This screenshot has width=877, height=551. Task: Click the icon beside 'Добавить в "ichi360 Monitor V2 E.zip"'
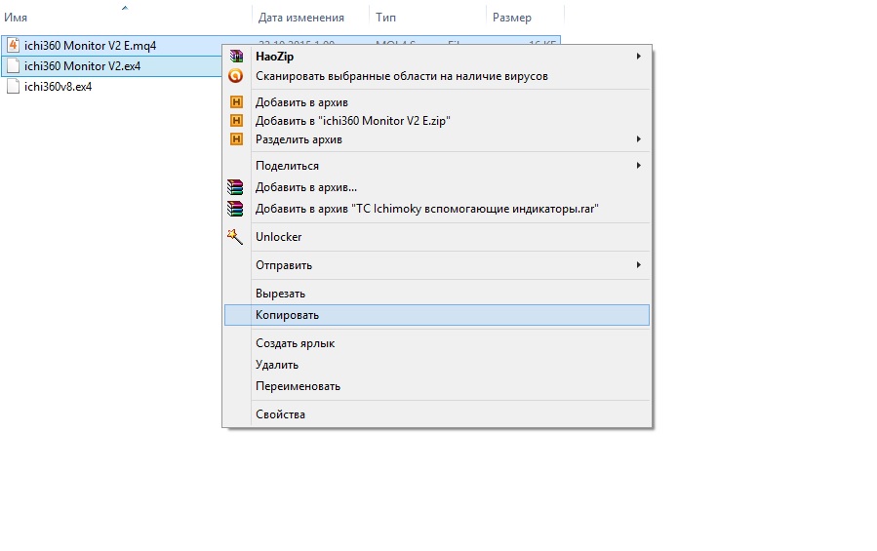point(237,120)
